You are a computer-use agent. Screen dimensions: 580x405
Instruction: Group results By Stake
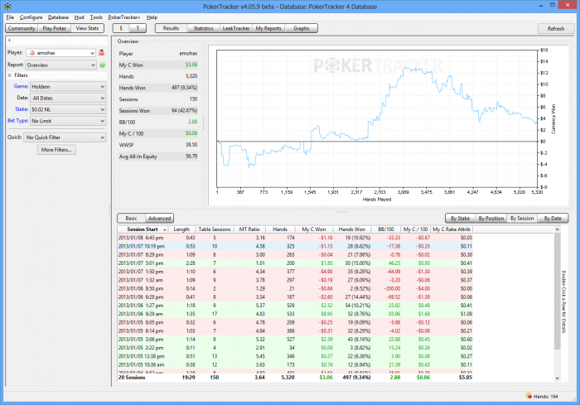tap(460, 218)
